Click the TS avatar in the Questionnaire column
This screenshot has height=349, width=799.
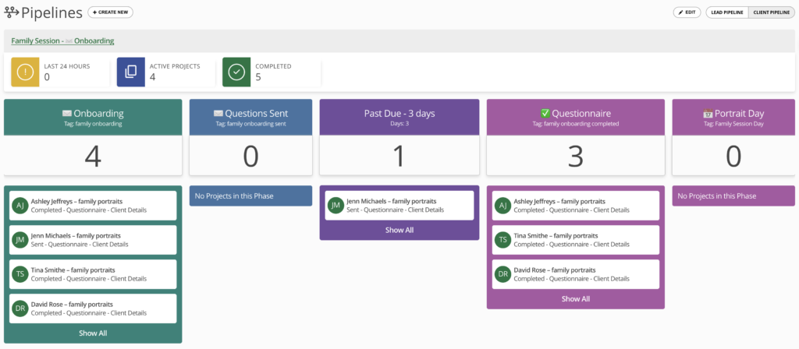[503, 240]
